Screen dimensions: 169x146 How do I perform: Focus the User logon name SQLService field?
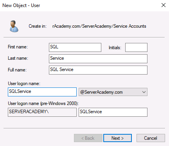click(x=42, y=92)
